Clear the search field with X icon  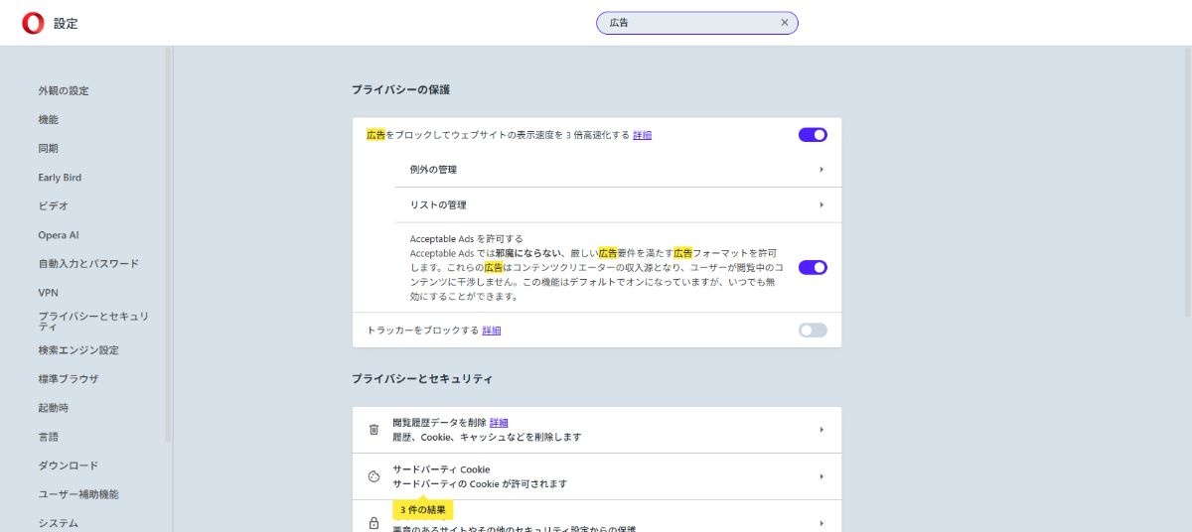pos(784,23)
